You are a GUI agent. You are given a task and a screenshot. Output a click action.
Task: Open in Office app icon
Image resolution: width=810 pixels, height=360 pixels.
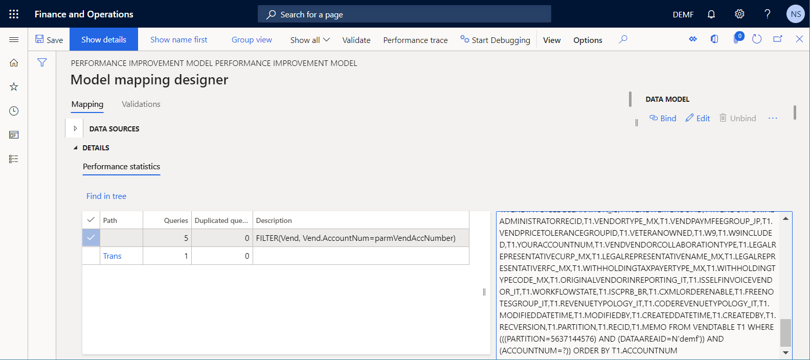pos(714,39)
